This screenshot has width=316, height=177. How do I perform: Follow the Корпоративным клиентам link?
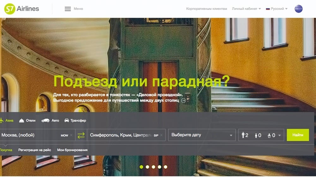click(x=206, y=9)
